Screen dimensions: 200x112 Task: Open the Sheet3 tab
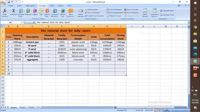(31, 108)
